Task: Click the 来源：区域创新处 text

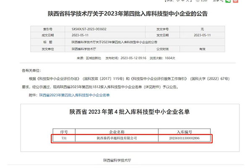Action: [x=89, y=58]
